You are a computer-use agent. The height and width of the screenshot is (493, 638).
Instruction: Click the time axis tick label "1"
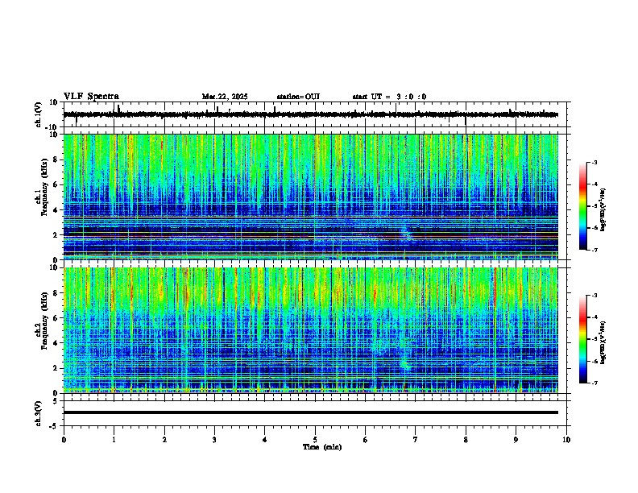point(114,440)
